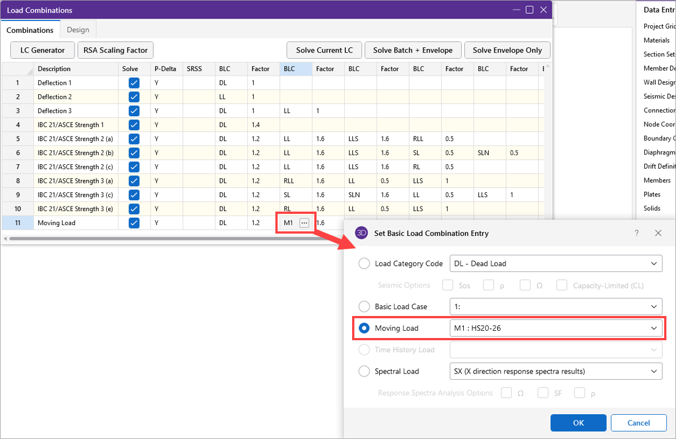Close the Set Basic Load Combination Entry dialog
676x439 pixels.
pos(658,233)
